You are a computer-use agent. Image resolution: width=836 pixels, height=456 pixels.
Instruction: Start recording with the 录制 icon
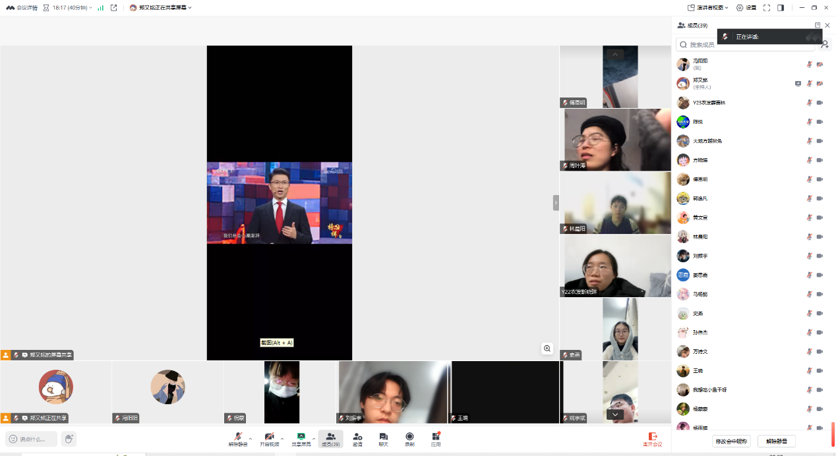click(409, 439)
